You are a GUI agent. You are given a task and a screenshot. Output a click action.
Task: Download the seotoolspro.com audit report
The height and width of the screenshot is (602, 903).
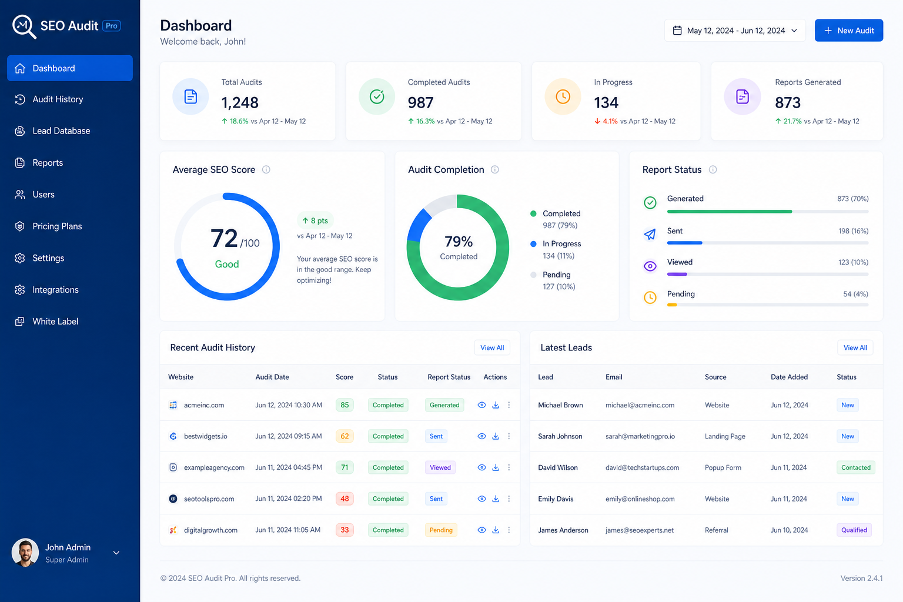point(496,499)
